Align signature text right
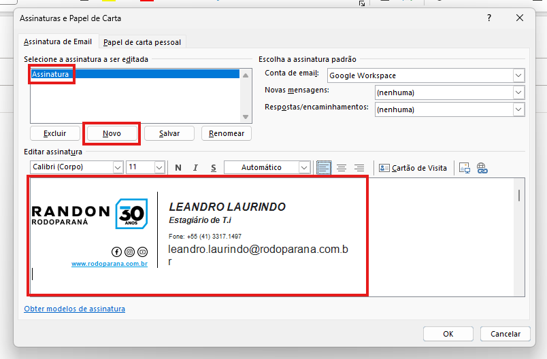Image resolution: width=547 pixels, height=359 pixels. [359, 168]
